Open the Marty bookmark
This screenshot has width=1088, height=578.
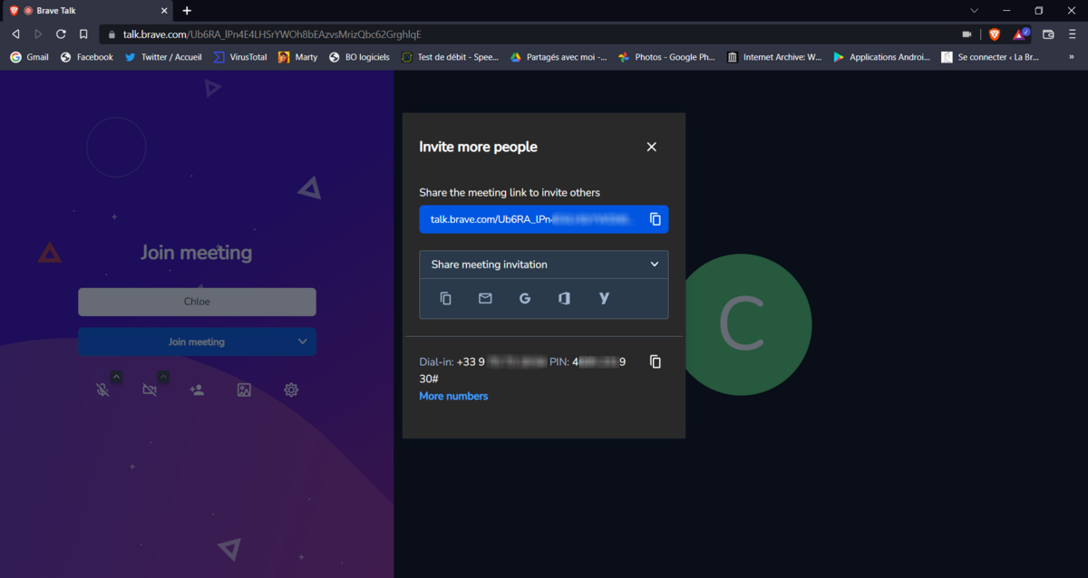[297, 57]
